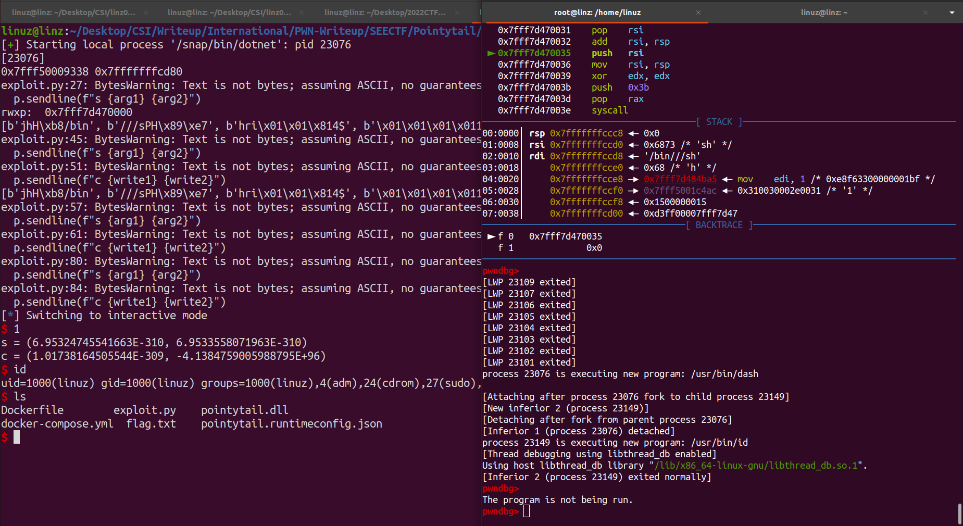Click 'Switching to interactive mode' line
This screenshot has height=526, width=963.
tap(104, 316)
